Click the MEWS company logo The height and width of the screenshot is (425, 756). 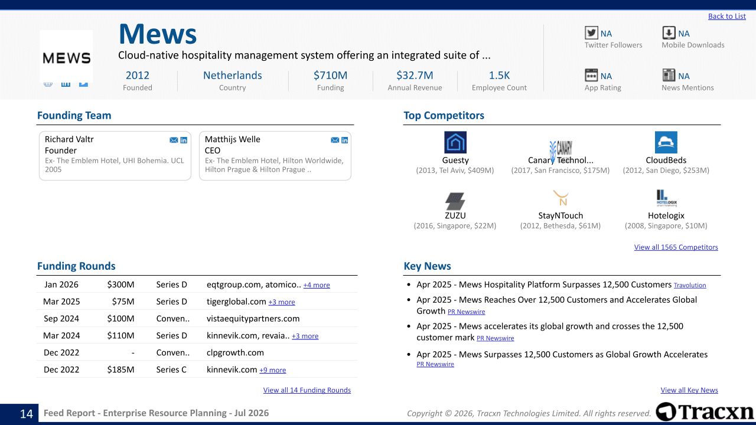[x=66, y=57]
